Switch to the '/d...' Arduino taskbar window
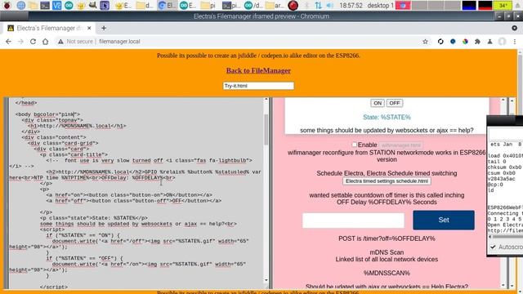The image size is (523, 294). [253, 5]
